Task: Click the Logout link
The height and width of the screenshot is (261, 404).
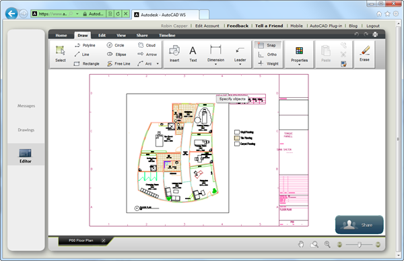Action: [x=373, y=26]
